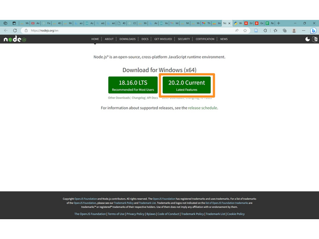The height and width of the screenshot is (239, 319).
Task: Open API Docs under the LTS button
Action: (152, 98)
